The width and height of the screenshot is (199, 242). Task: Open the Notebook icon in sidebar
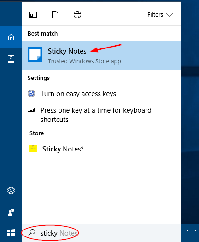[x=11, y=59]
